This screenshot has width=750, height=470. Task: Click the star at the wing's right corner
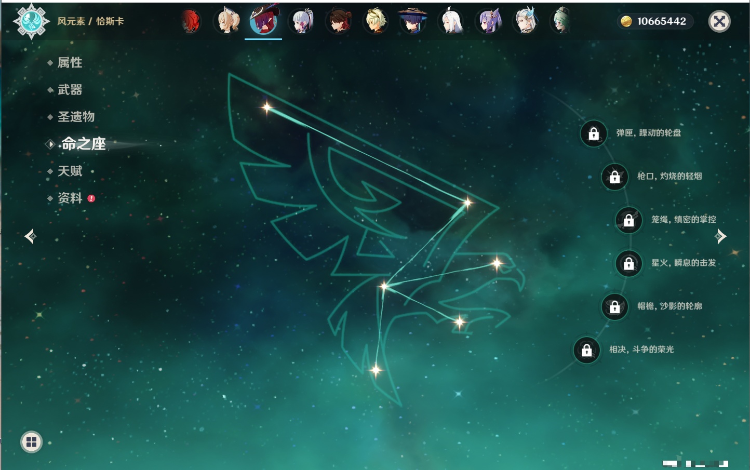click(x=467, y=202)
